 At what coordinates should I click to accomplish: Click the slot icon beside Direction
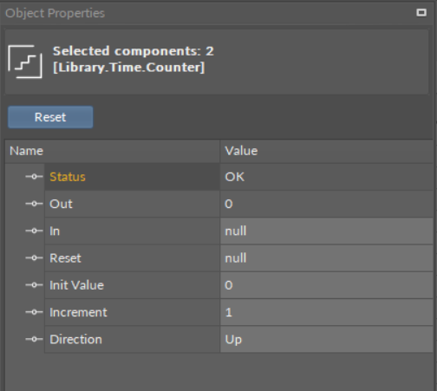(x=34, y=339)
